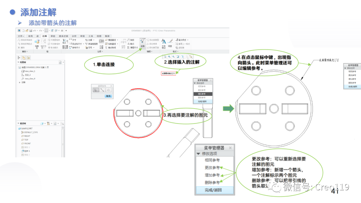The image size is (361, 203).
Task: Open the 文件 menu
Action: click(20, 35)
